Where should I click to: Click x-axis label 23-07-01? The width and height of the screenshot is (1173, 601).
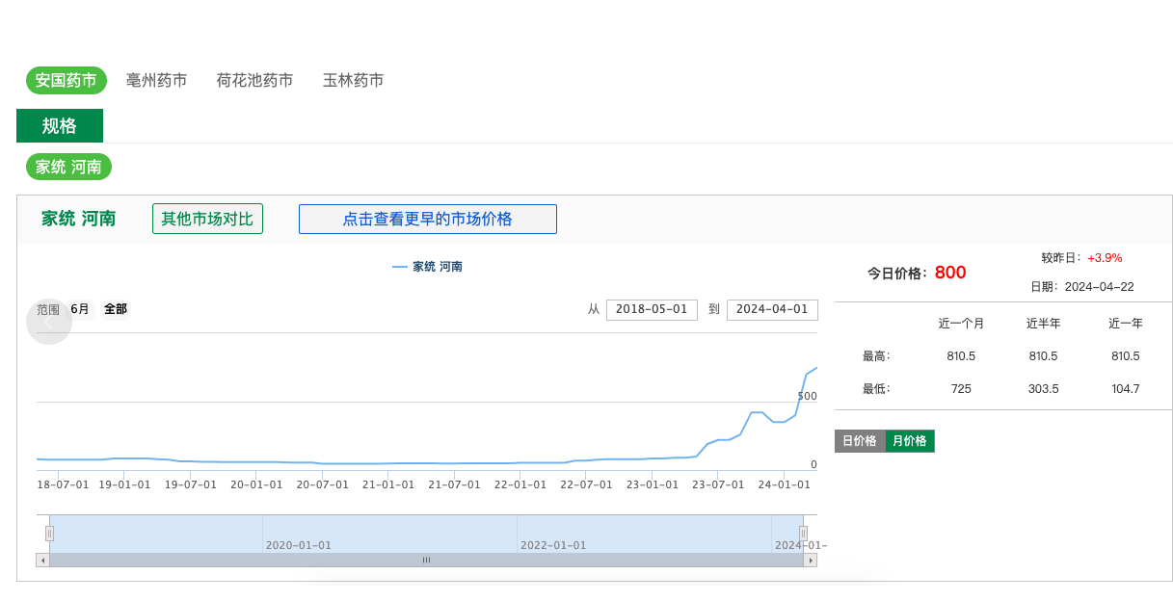(x=718, y=484)
